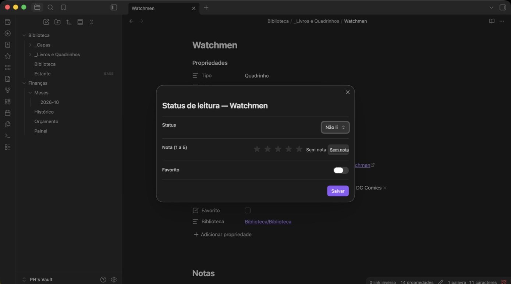Toggle the right sidebar
Viewport: 511px width, 284px height.
(503, 7)
